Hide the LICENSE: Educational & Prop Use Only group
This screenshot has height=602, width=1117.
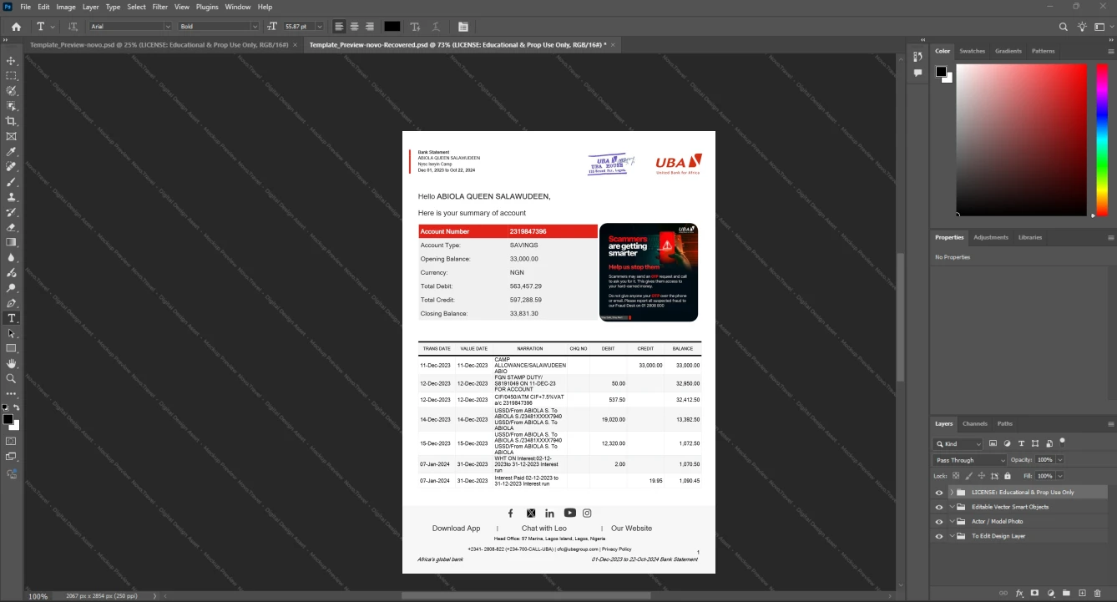[x=939, y=493]
